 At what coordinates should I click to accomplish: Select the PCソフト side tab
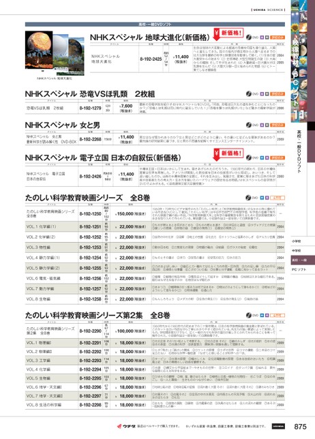click(x=303, y=270)
